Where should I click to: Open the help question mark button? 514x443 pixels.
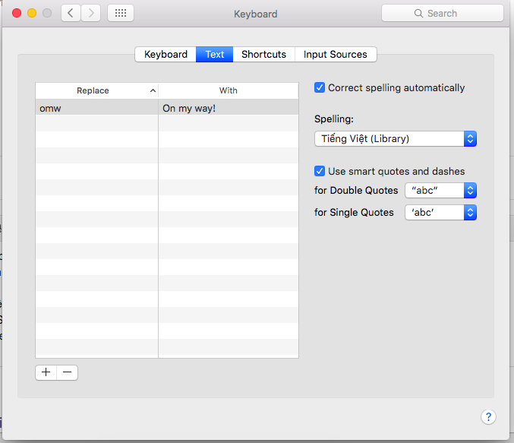(x=488, y=416)
